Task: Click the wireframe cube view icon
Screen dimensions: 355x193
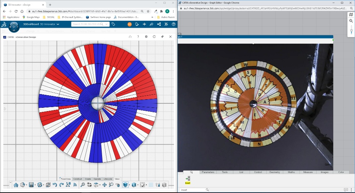Action: click(96, 185)
